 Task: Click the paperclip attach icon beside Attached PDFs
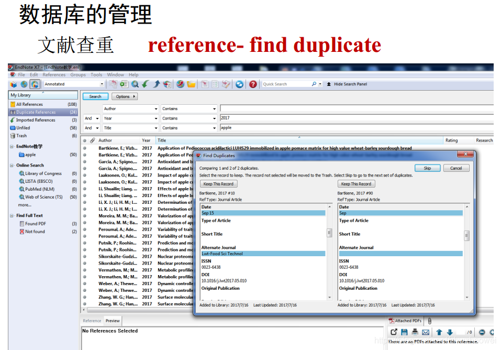point(430,321)
